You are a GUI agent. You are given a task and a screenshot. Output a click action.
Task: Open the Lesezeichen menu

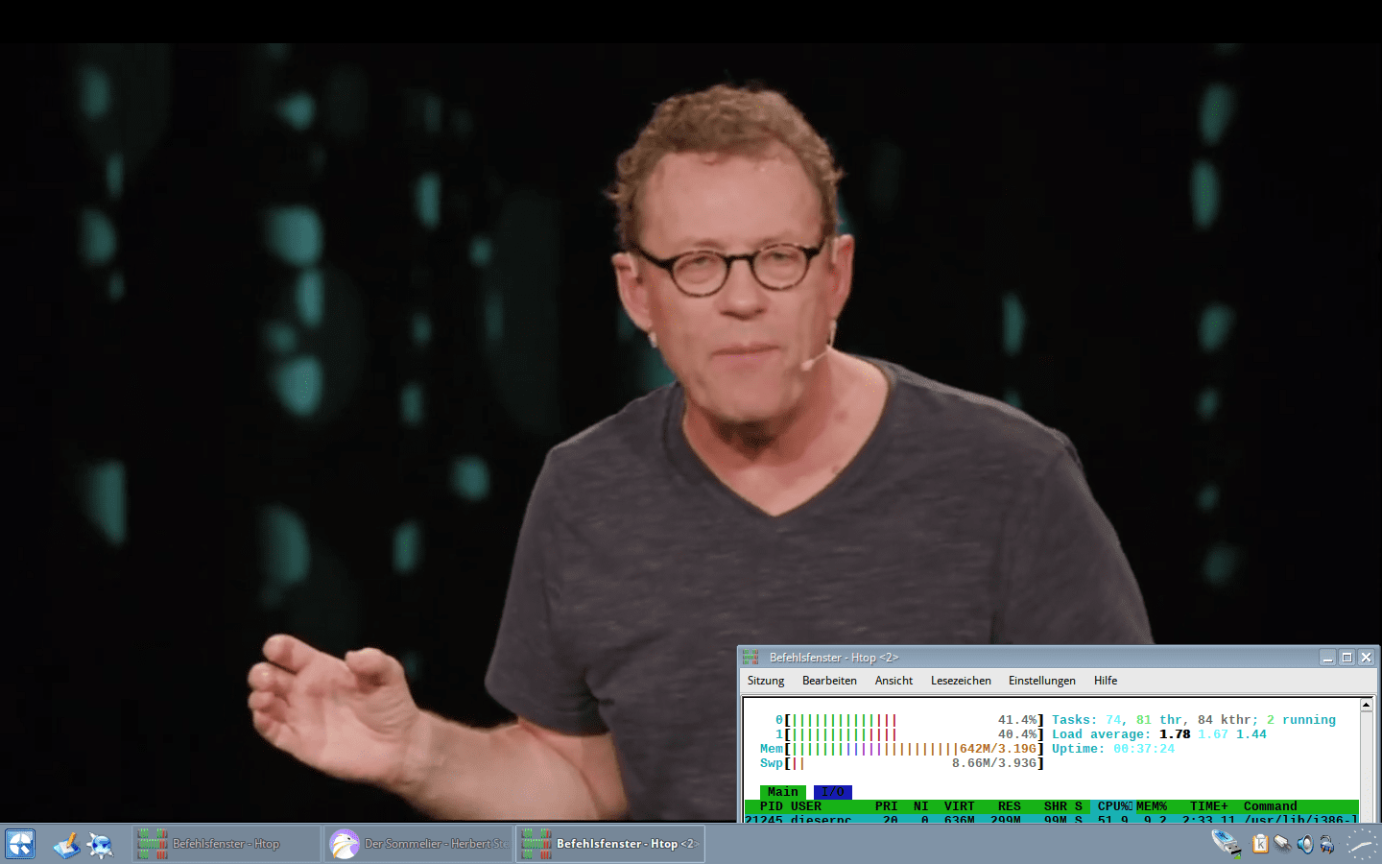click(961, 681)
